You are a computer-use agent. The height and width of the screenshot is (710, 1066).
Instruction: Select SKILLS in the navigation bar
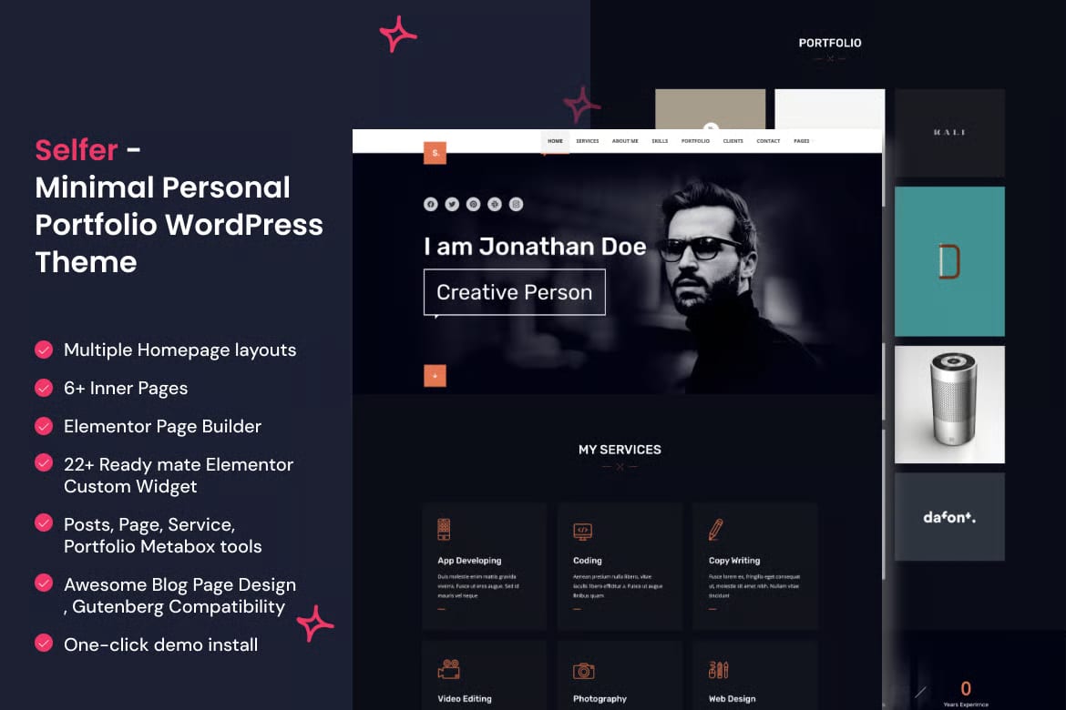coord(660,141)
